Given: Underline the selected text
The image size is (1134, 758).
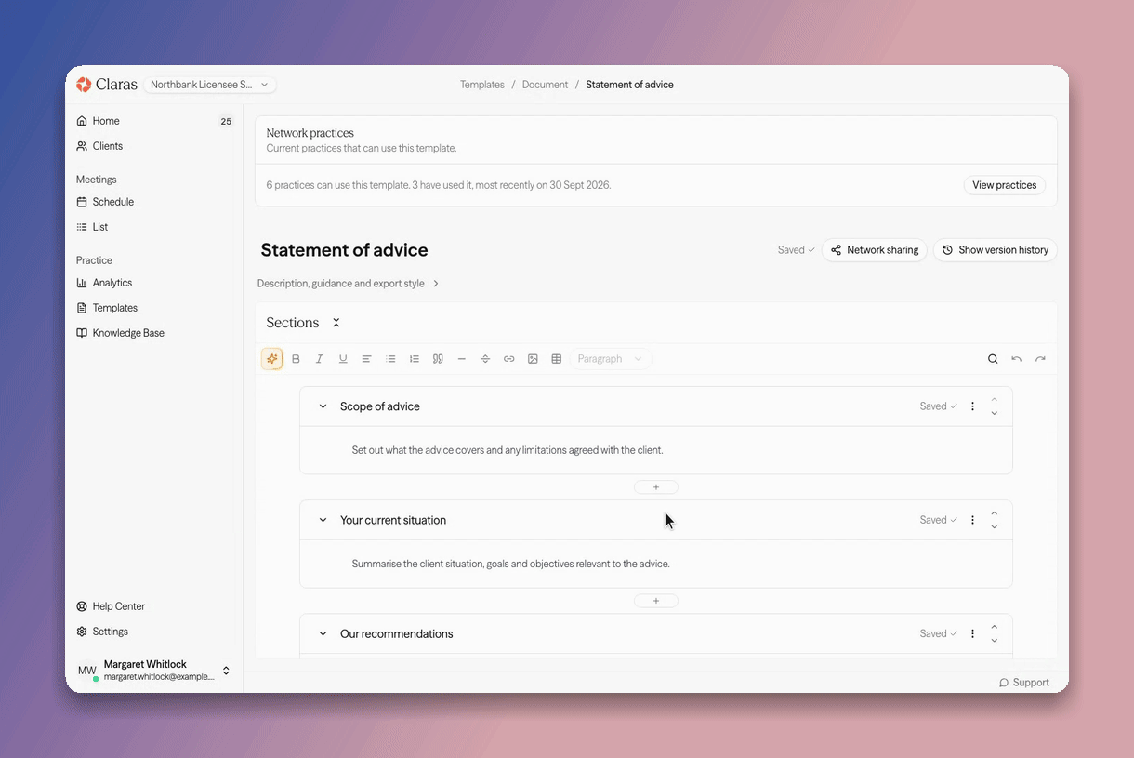Looking at the screenshot, I should point(343,359).
